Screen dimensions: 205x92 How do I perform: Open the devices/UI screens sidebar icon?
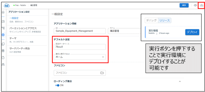pyautogui.click(x=3, y=21)
